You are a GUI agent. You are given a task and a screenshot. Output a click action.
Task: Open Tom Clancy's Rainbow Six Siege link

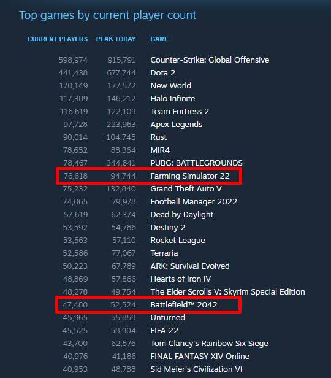click(x=209, y=343)
